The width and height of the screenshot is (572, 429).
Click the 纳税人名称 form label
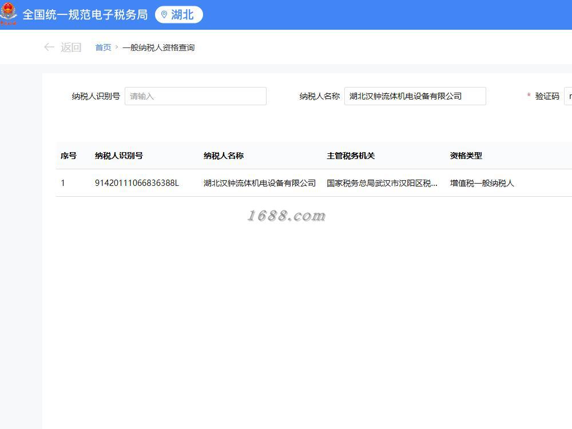point(320,96)
